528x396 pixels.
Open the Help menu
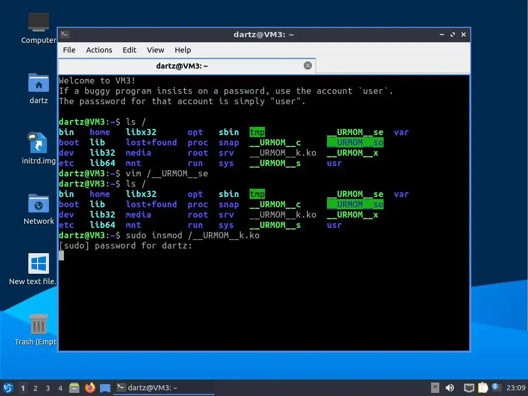click(x=183, y=50)
